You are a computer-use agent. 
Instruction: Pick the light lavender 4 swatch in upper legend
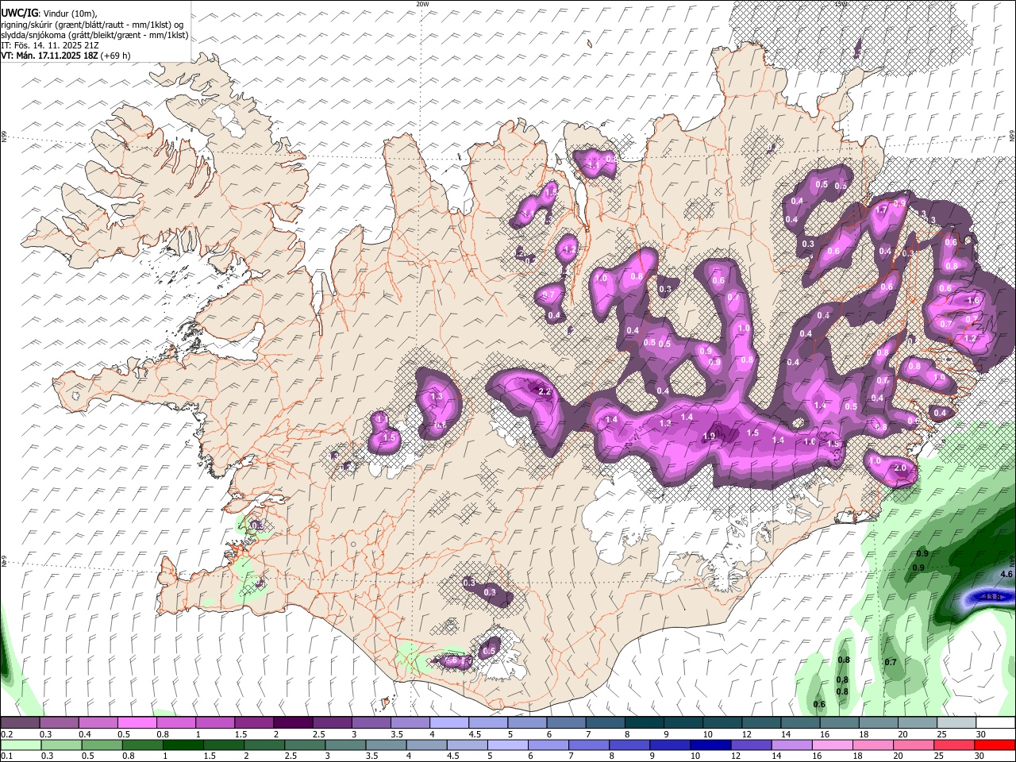pyautogui.click(x=449, y=723)
